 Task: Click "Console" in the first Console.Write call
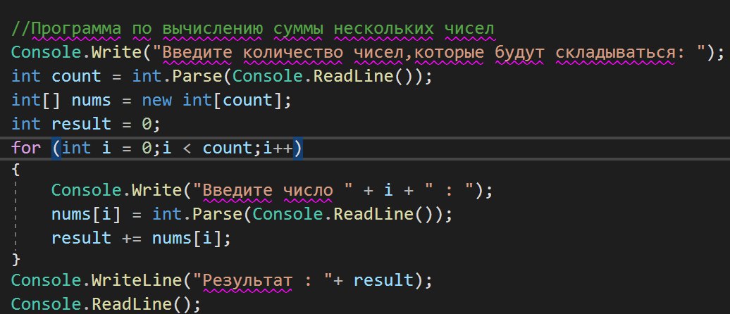(46, 52)
